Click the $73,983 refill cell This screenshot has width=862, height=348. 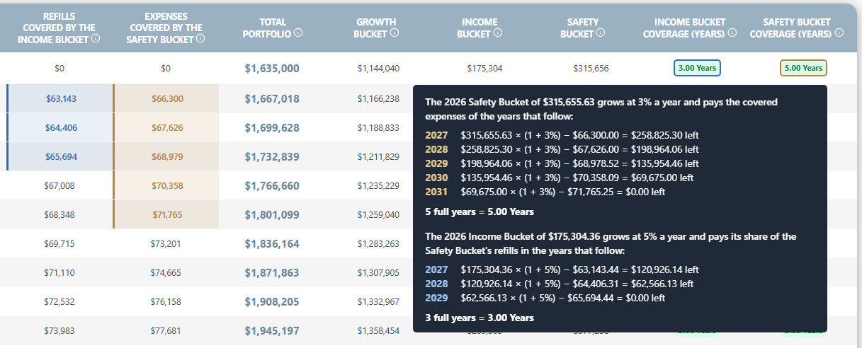pos(59,330)
